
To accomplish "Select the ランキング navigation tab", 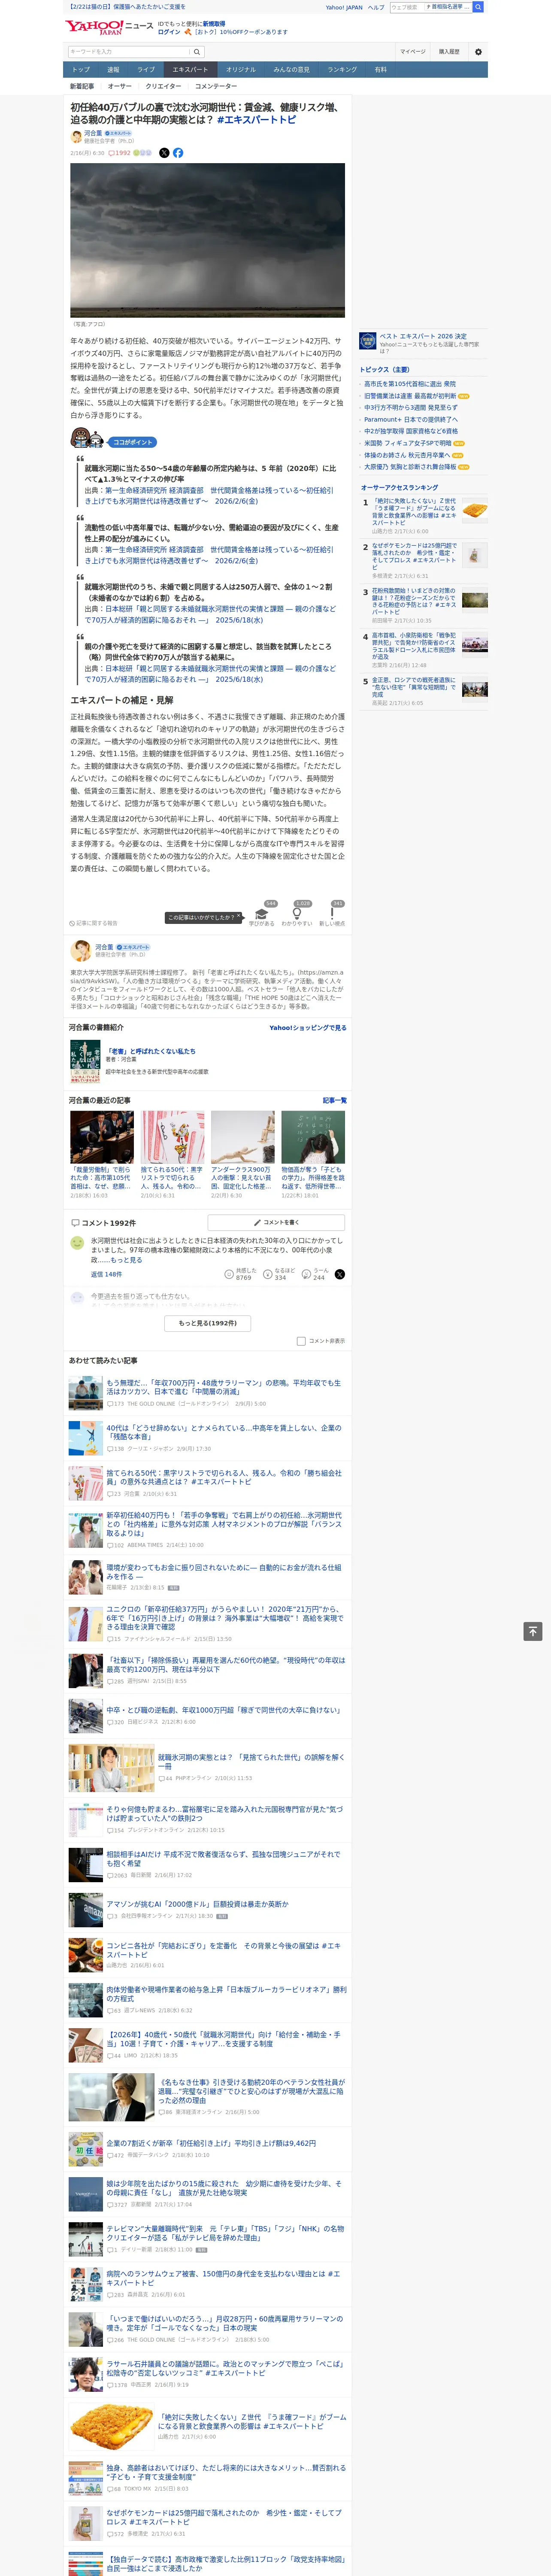I will pyautogui.click(x=342, y=70).
